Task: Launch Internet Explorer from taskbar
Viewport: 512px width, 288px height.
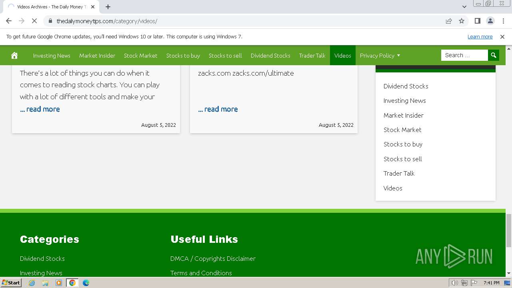Action: [x=32, y=283]
